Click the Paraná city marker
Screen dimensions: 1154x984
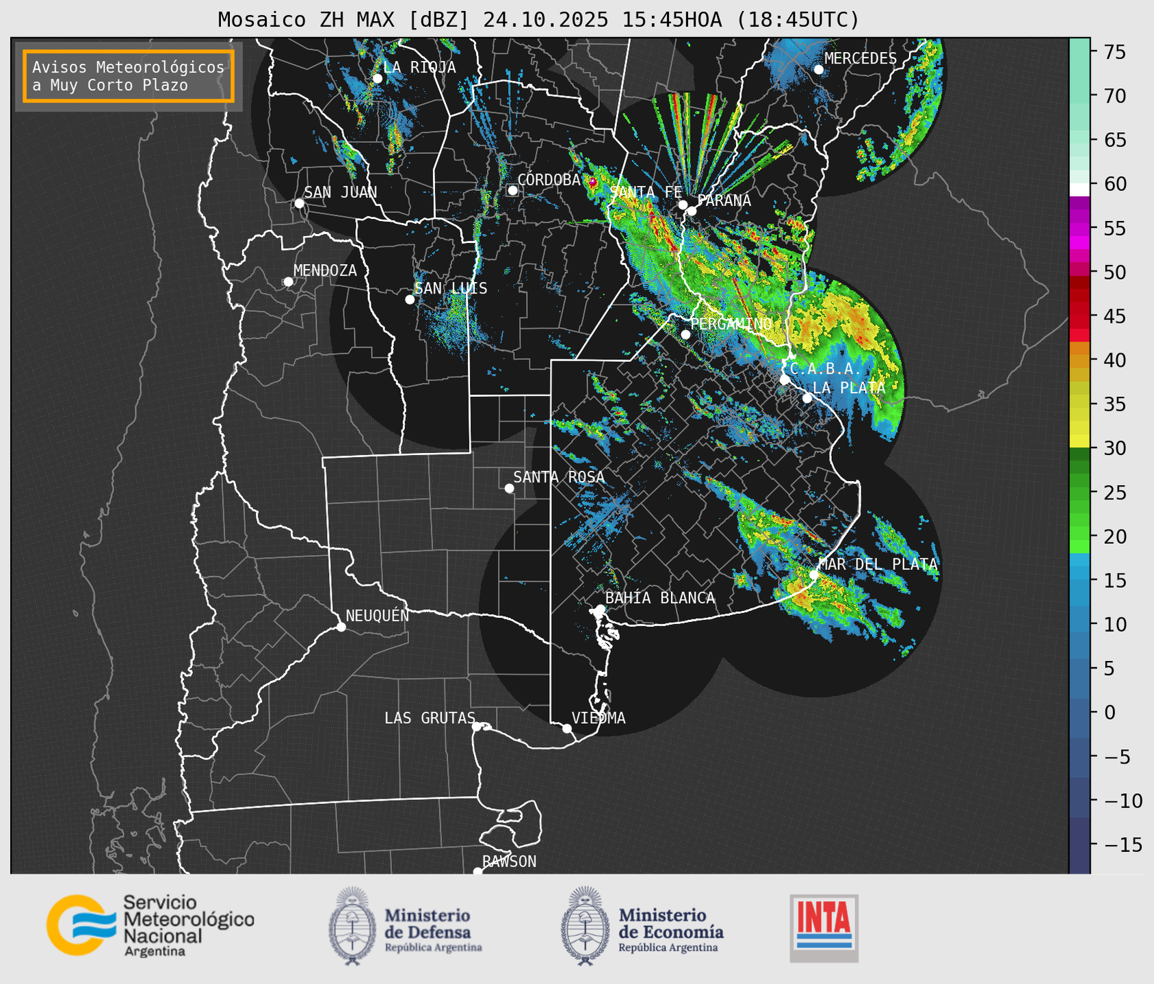[x=692, y=211]
